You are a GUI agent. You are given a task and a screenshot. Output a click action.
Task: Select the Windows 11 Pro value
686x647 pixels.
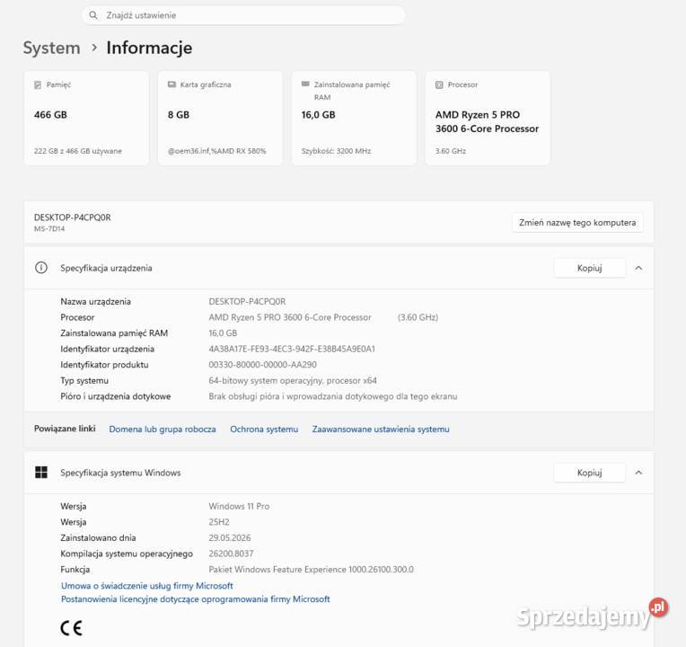(x=239, y=506)
